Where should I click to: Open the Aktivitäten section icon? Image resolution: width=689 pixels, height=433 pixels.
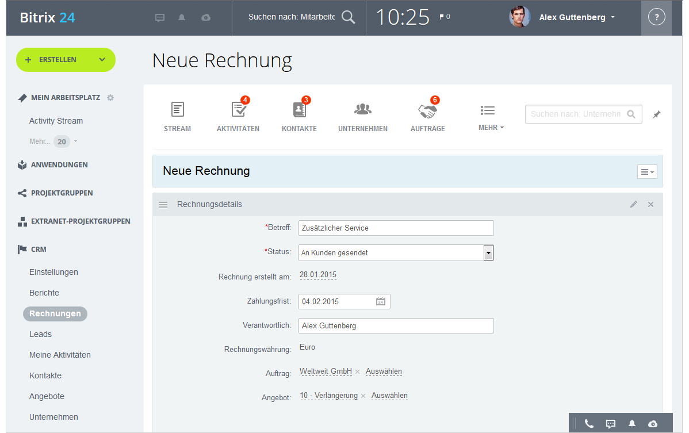pyautogui.click(x=239, y=110)
